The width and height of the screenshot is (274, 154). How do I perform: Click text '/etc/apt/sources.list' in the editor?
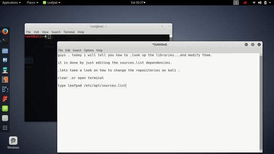tap(105, 86)
